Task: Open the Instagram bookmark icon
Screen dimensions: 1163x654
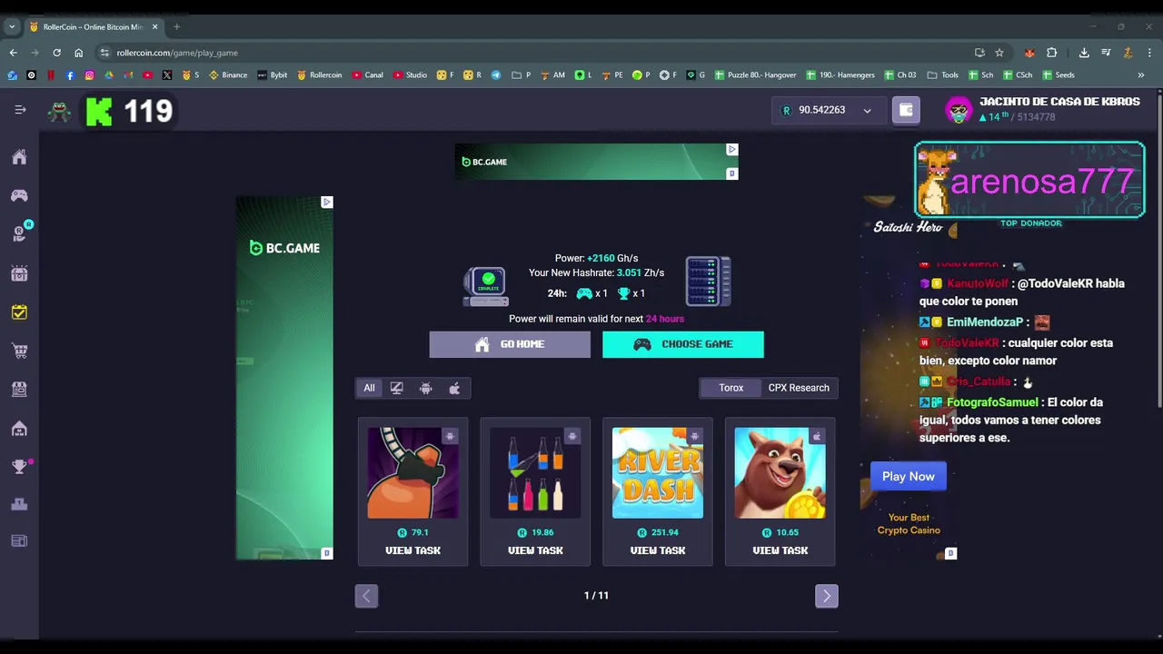Action: tap(89, 75)
